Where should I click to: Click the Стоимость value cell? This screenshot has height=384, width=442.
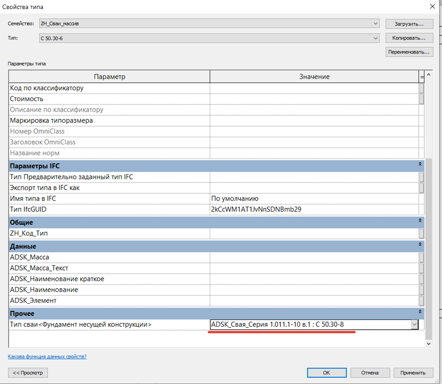pos(314,99)
